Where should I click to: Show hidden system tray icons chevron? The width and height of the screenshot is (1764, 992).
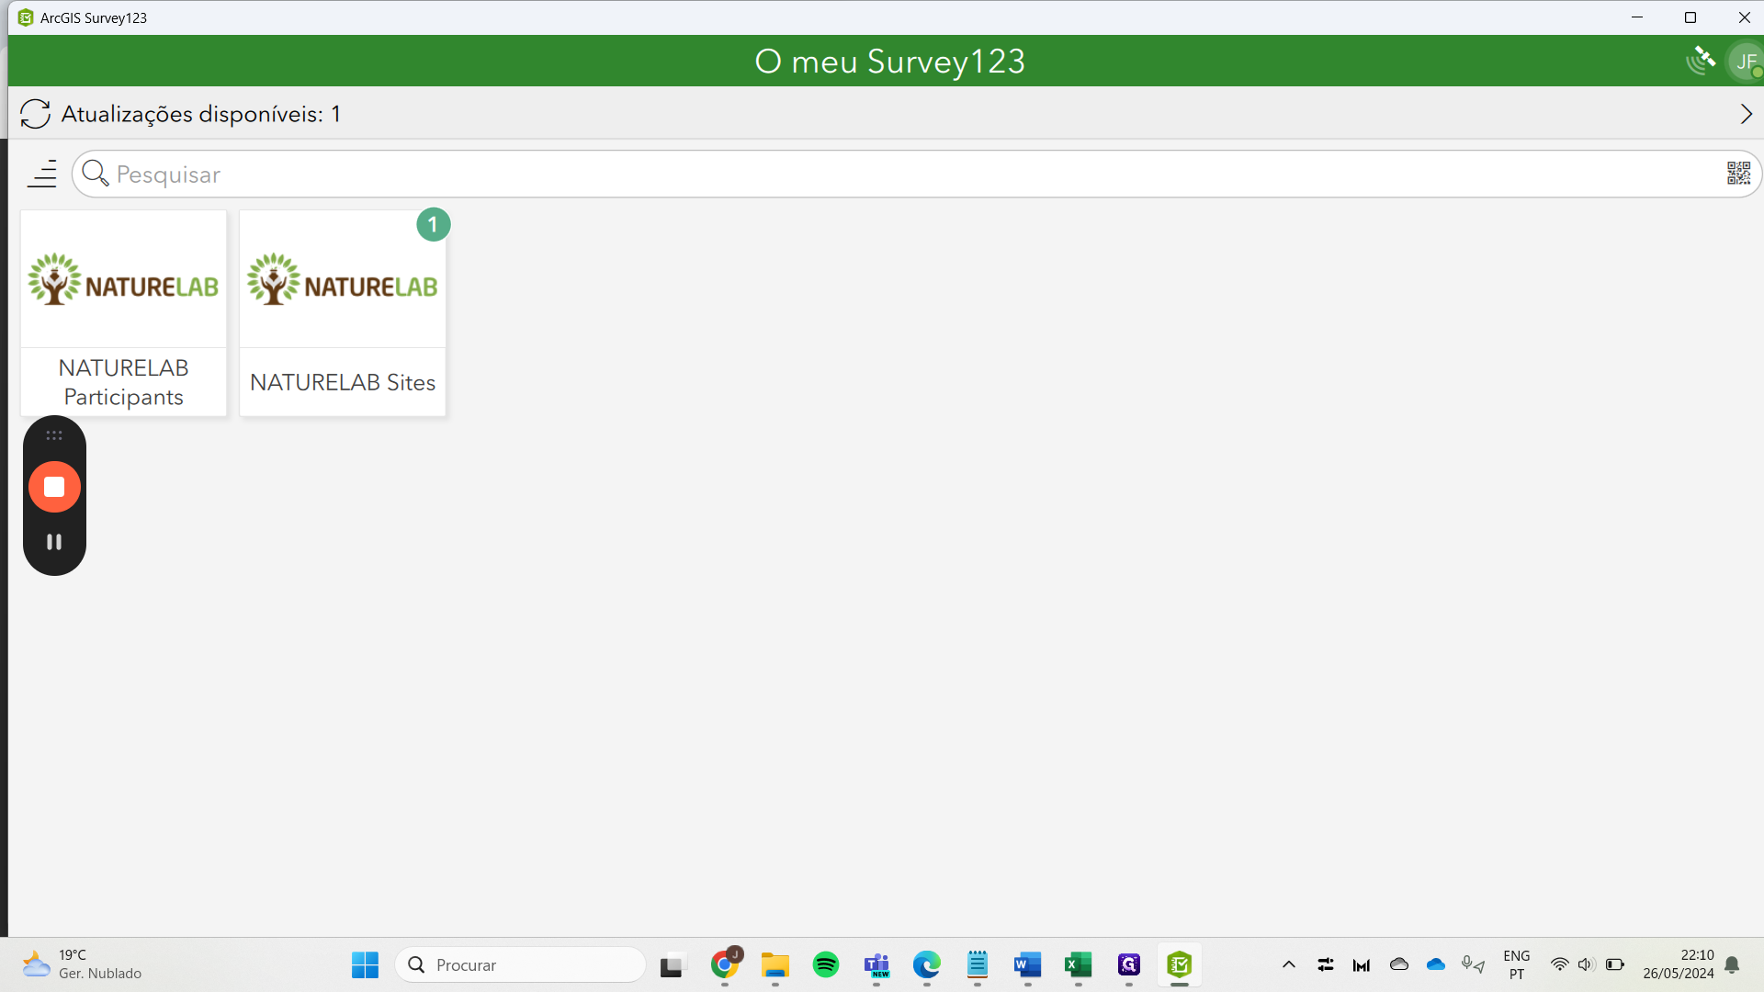point(1288,964)
